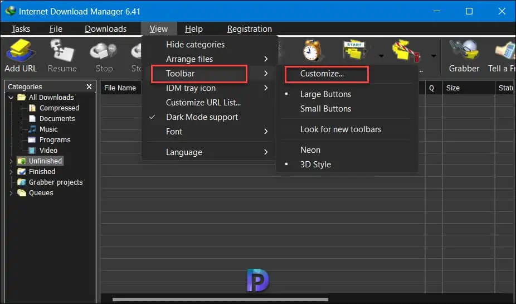Open Start Queue dropdown arrow
The height and width of the screenshot is (304, 516).
point(381,56)
